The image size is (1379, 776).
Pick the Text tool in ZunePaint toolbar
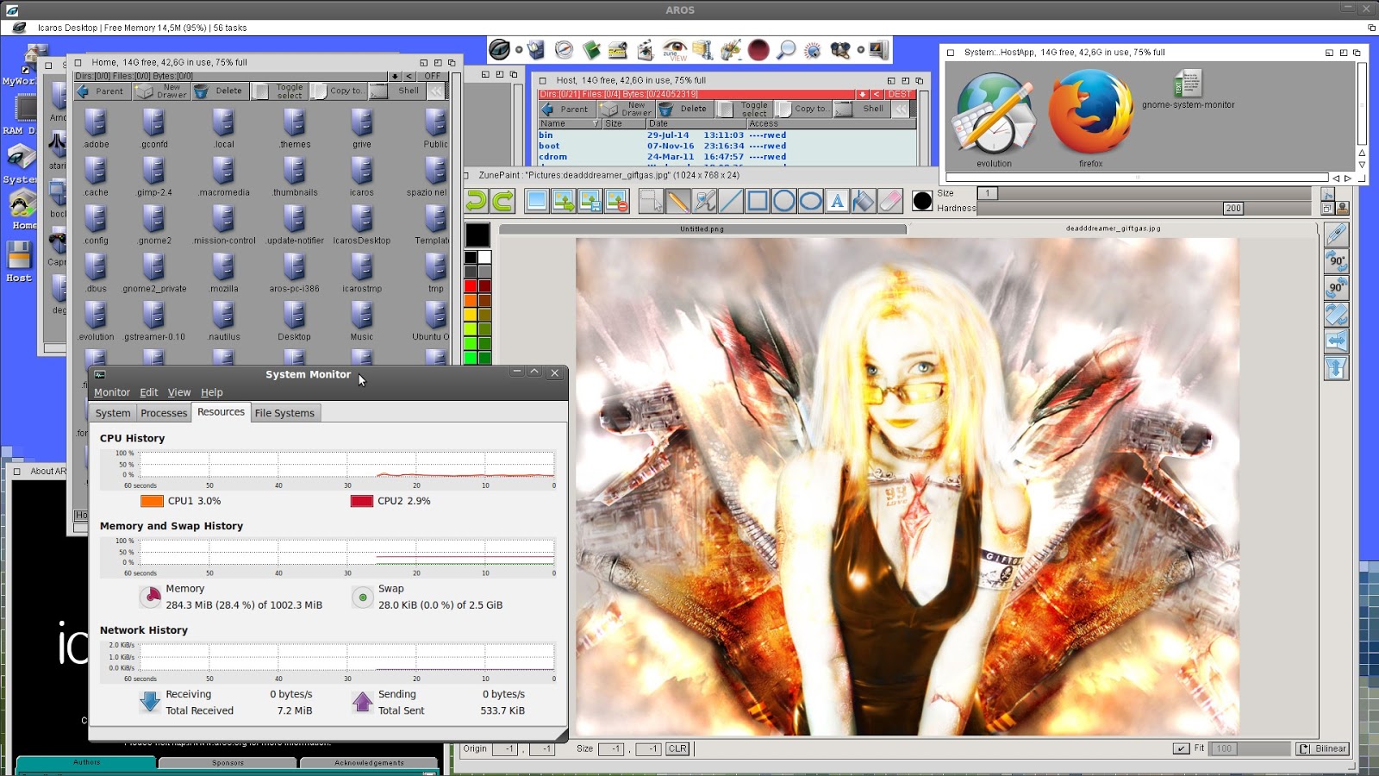(x=838, y=201)
